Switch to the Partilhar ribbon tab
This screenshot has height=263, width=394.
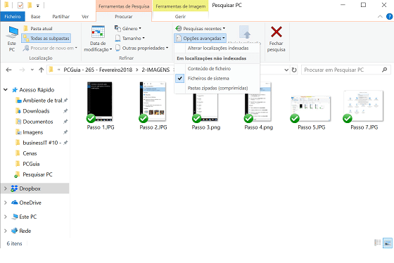(x=61, y=17)
